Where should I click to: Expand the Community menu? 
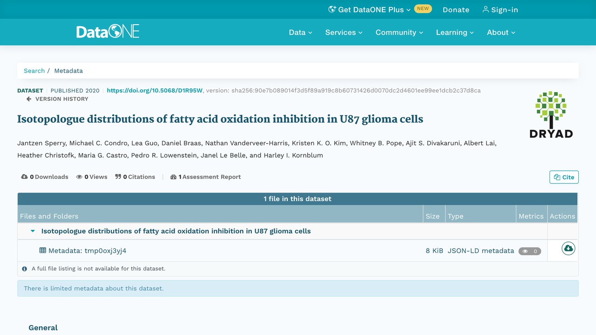400,32
